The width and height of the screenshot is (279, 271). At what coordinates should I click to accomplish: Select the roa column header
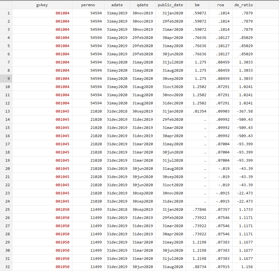[x=221, y=5]
